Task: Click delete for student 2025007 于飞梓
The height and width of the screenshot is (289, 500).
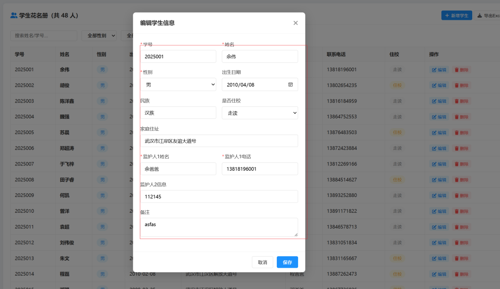Action: pyautogui.click(x=462, y=164)
